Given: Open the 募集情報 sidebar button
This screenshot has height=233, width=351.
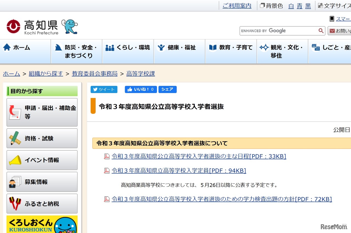Looking at the screenshot, I should point(42,182).
